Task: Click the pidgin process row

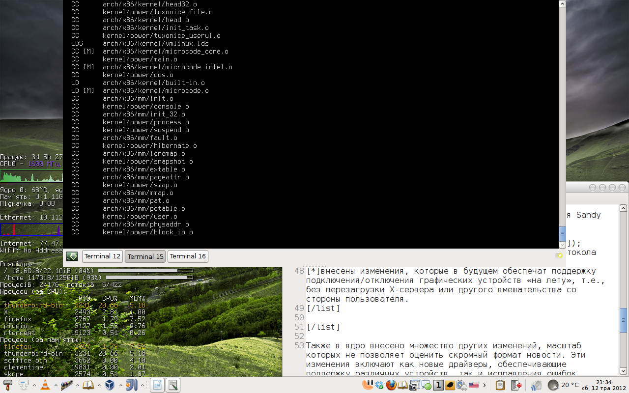Action: point(75,326)
